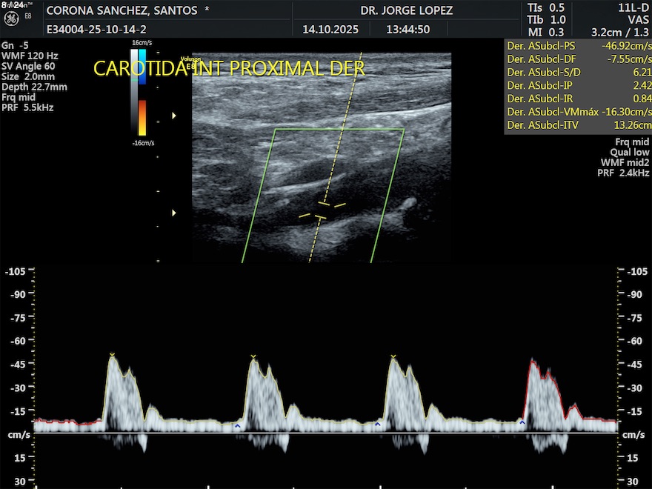The width and height of the screenshot is (652, 489).
Task: Select the Der. ASubcl-PS measurement row
Action: [577, 46]
